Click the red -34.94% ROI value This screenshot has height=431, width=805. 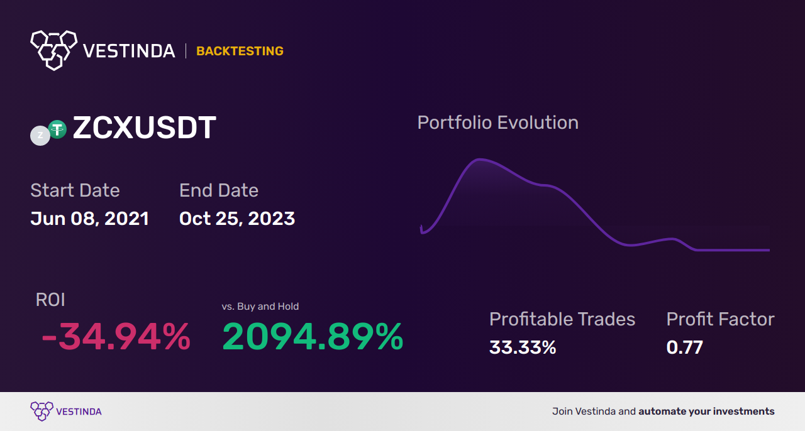116,337
